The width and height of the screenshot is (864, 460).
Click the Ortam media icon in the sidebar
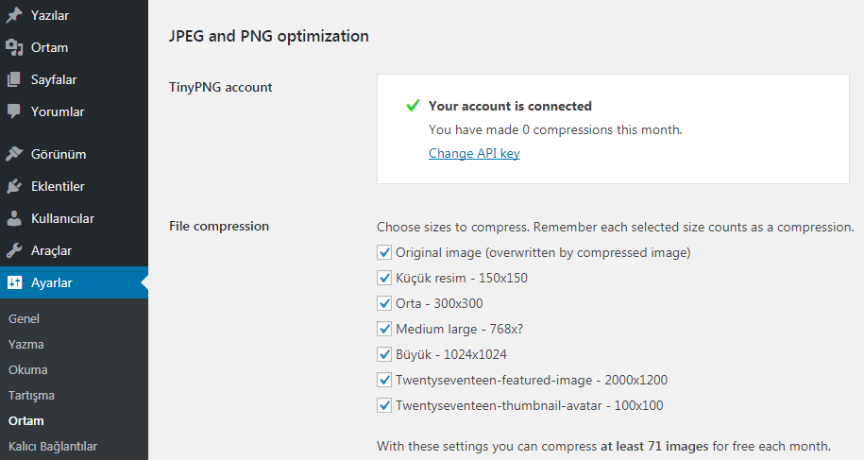pyautogui.click(x=14, y=47)
